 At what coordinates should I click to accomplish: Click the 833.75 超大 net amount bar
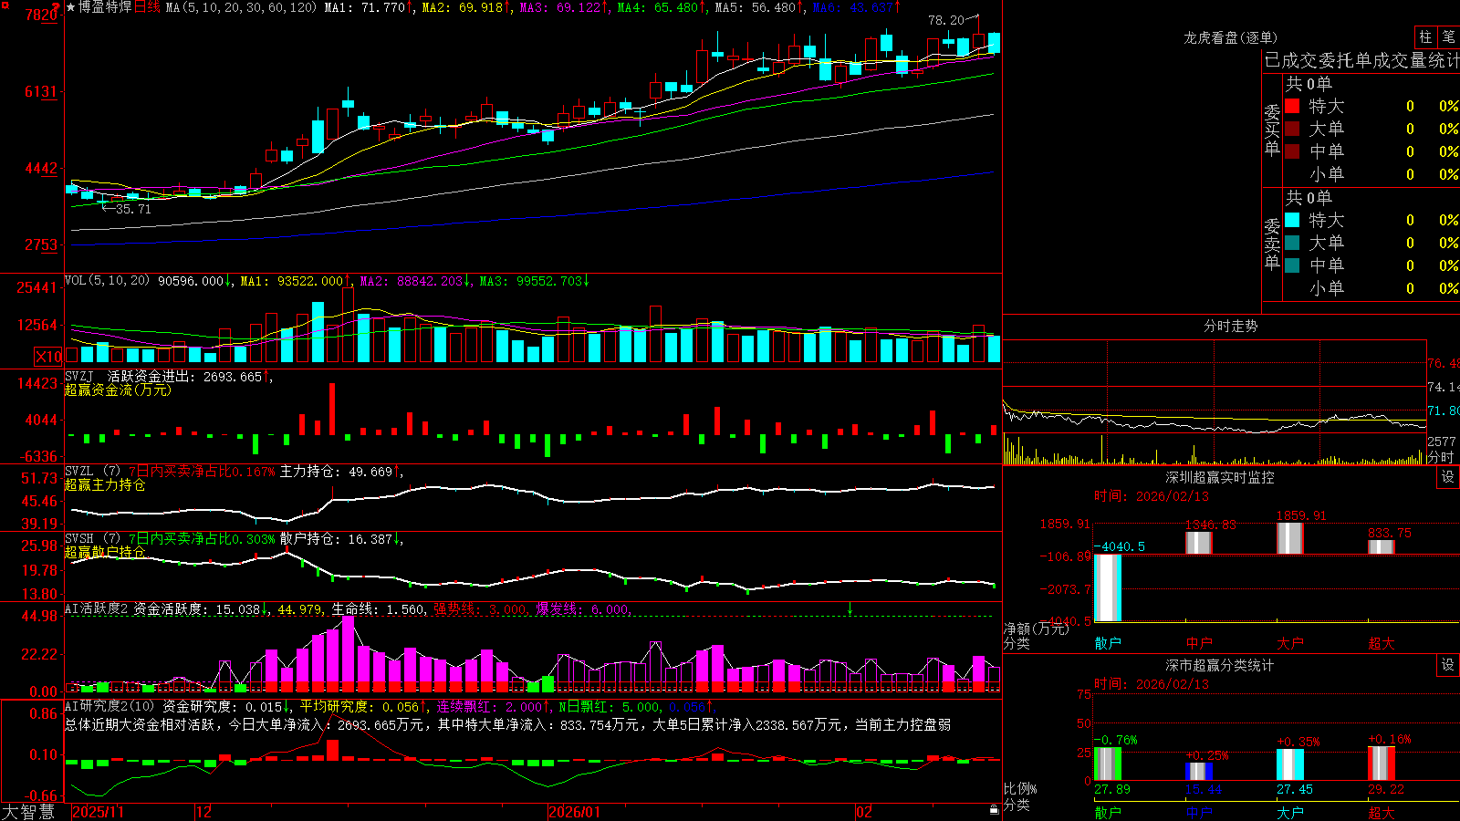[1382, 546]
